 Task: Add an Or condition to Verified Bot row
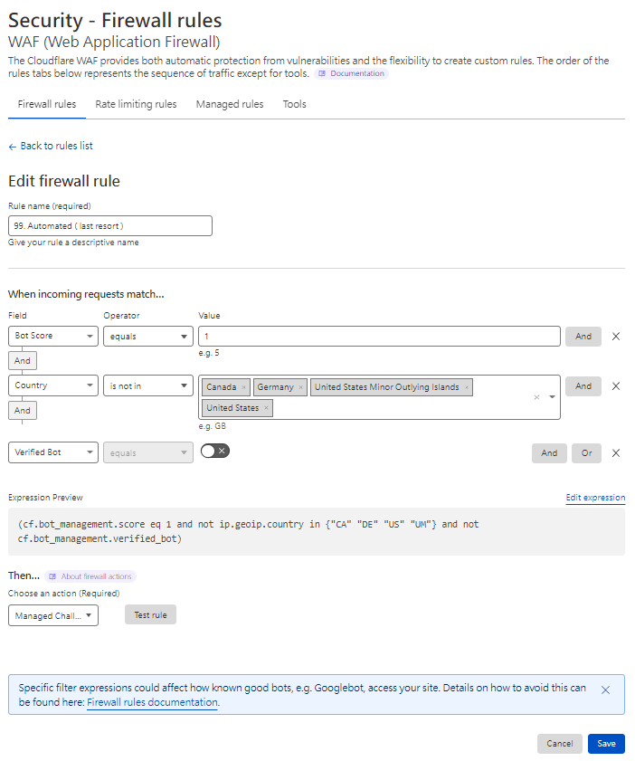click(586, 453)
